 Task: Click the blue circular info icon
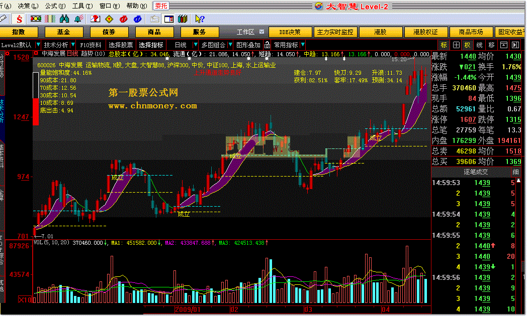tap(137, 19)
